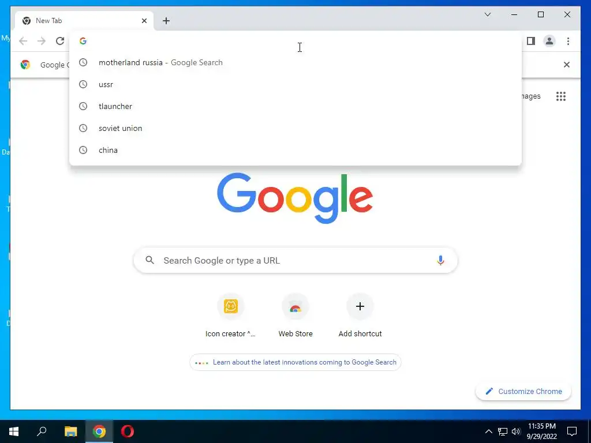Image resolution: width=591 pixels, height=443 pixels.
Task: Launch Opera from the taskbar
Action: (x=128, y=431)
